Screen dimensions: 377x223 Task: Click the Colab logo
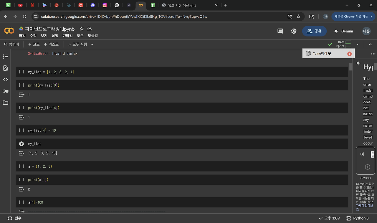9,31
